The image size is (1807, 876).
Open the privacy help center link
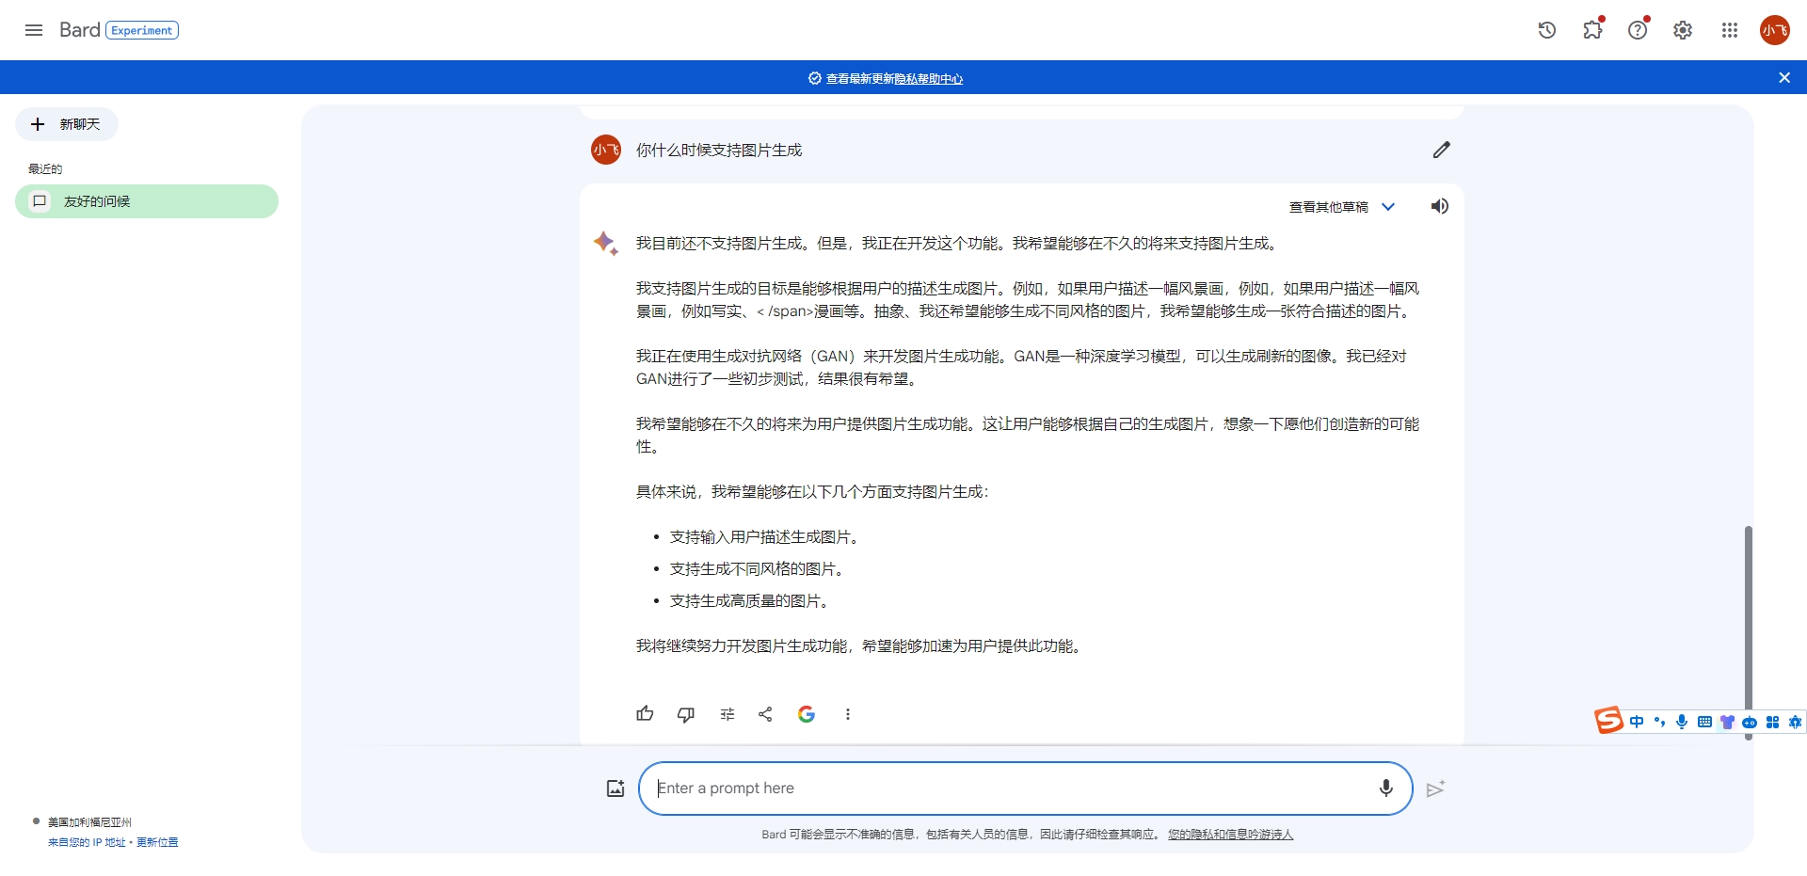928,79
